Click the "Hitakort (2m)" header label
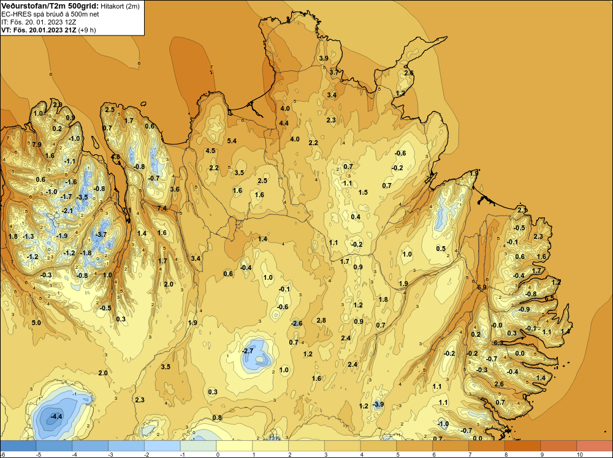 point(120,6)
